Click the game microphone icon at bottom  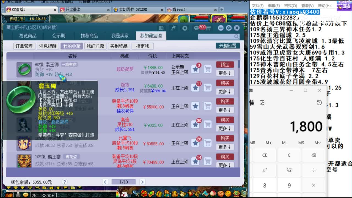pyautogui.click(x=18, y=195)
